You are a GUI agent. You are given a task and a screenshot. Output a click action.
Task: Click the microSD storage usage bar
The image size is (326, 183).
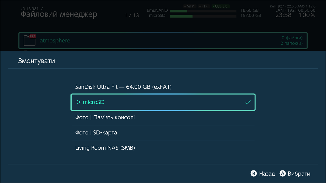pos(203,16)
